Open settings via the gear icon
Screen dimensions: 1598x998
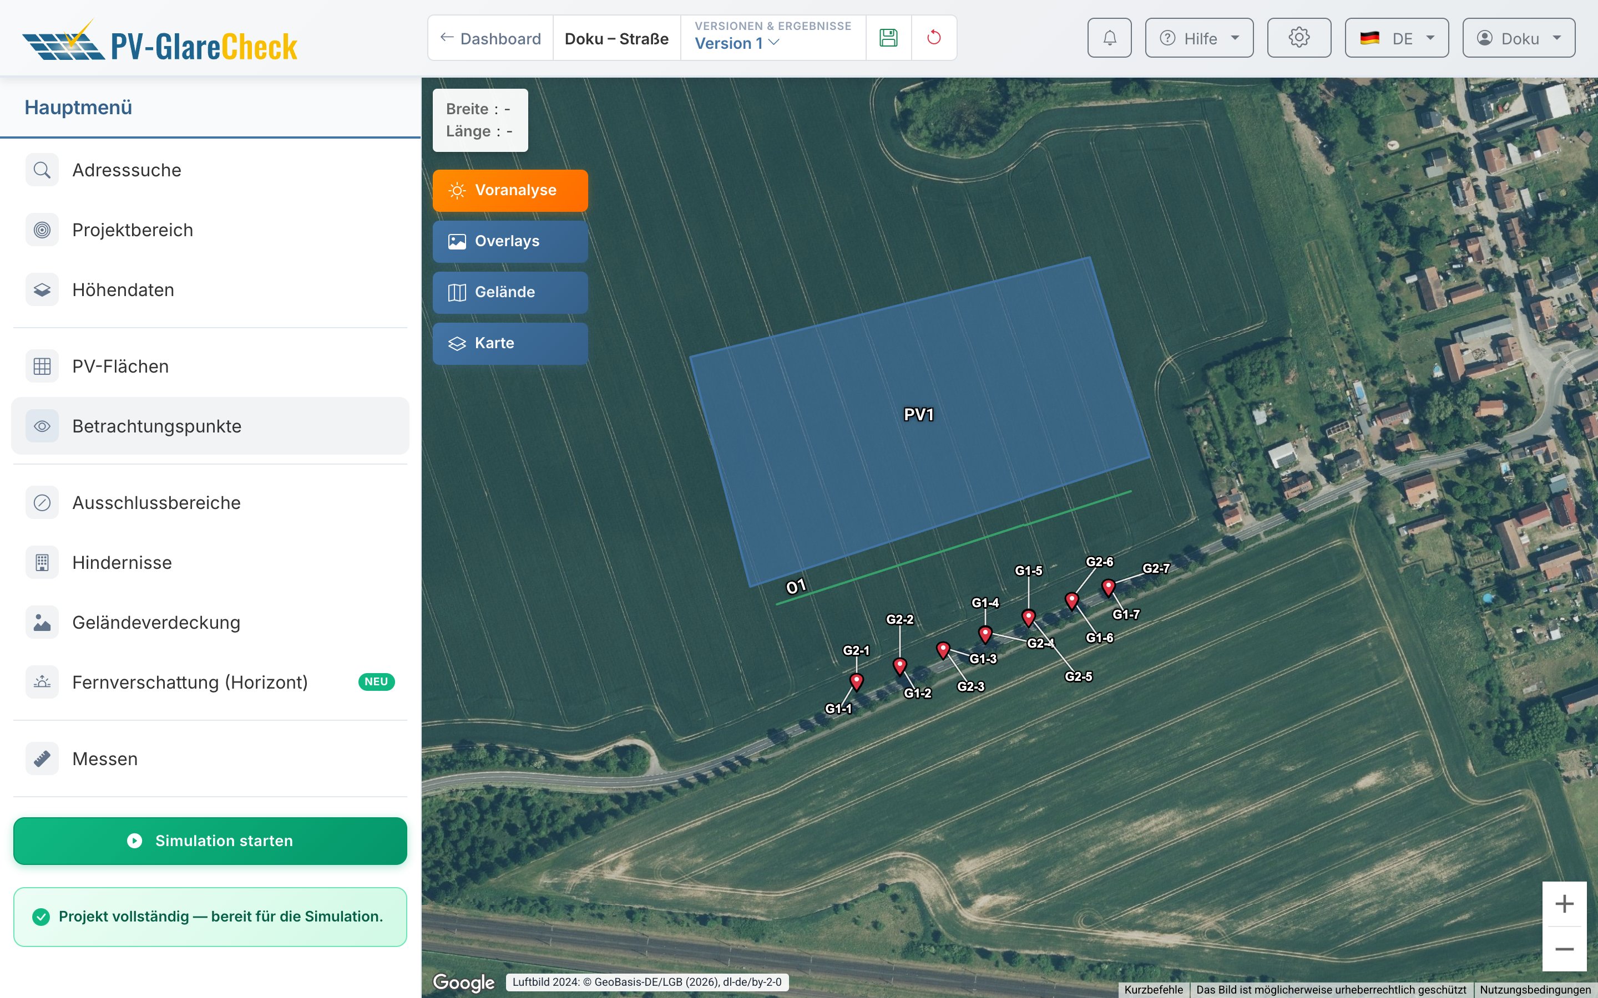(1299, 38)
